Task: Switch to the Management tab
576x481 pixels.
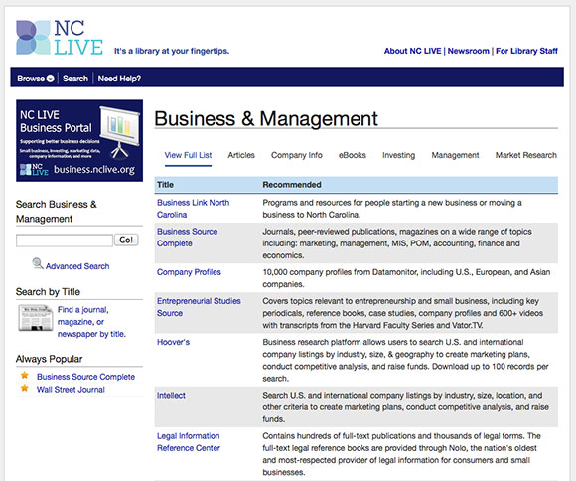Action: click(455, 155)
